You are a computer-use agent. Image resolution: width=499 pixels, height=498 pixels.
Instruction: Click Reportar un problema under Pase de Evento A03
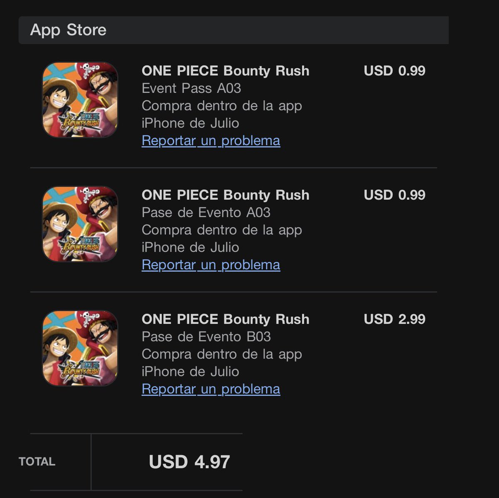(x=211, y=265)
